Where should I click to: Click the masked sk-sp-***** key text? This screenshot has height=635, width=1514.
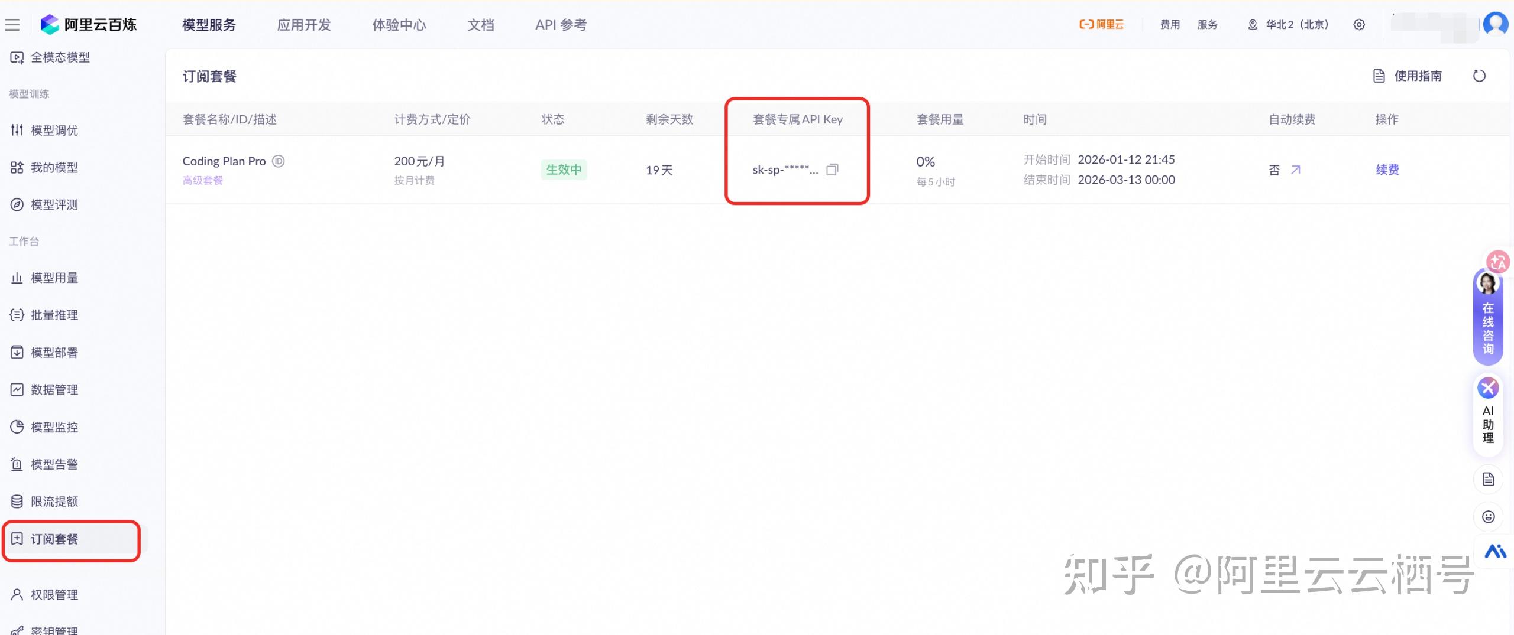tap(785, 170)
